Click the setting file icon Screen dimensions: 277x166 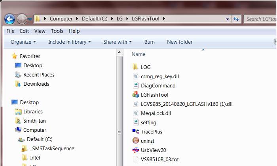click(135, 122)
